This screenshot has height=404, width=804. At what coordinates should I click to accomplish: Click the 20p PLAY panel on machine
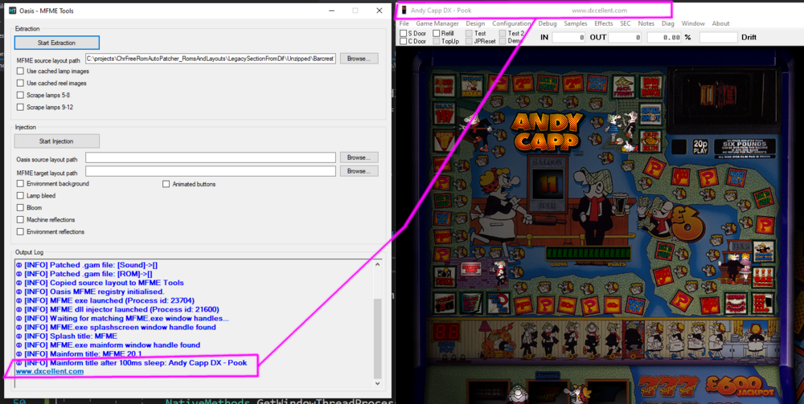pyautogui.click(x=700, y=148)
